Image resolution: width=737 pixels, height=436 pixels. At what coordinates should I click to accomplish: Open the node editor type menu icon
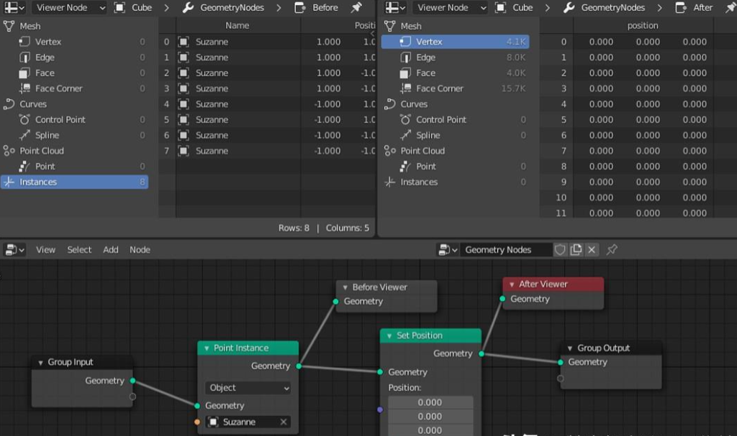point(14,250)
